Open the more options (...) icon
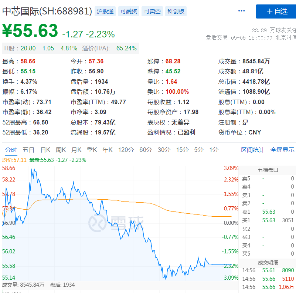This screenshot has height=293, width=296. pyautogui.click(x=241, y=10)
